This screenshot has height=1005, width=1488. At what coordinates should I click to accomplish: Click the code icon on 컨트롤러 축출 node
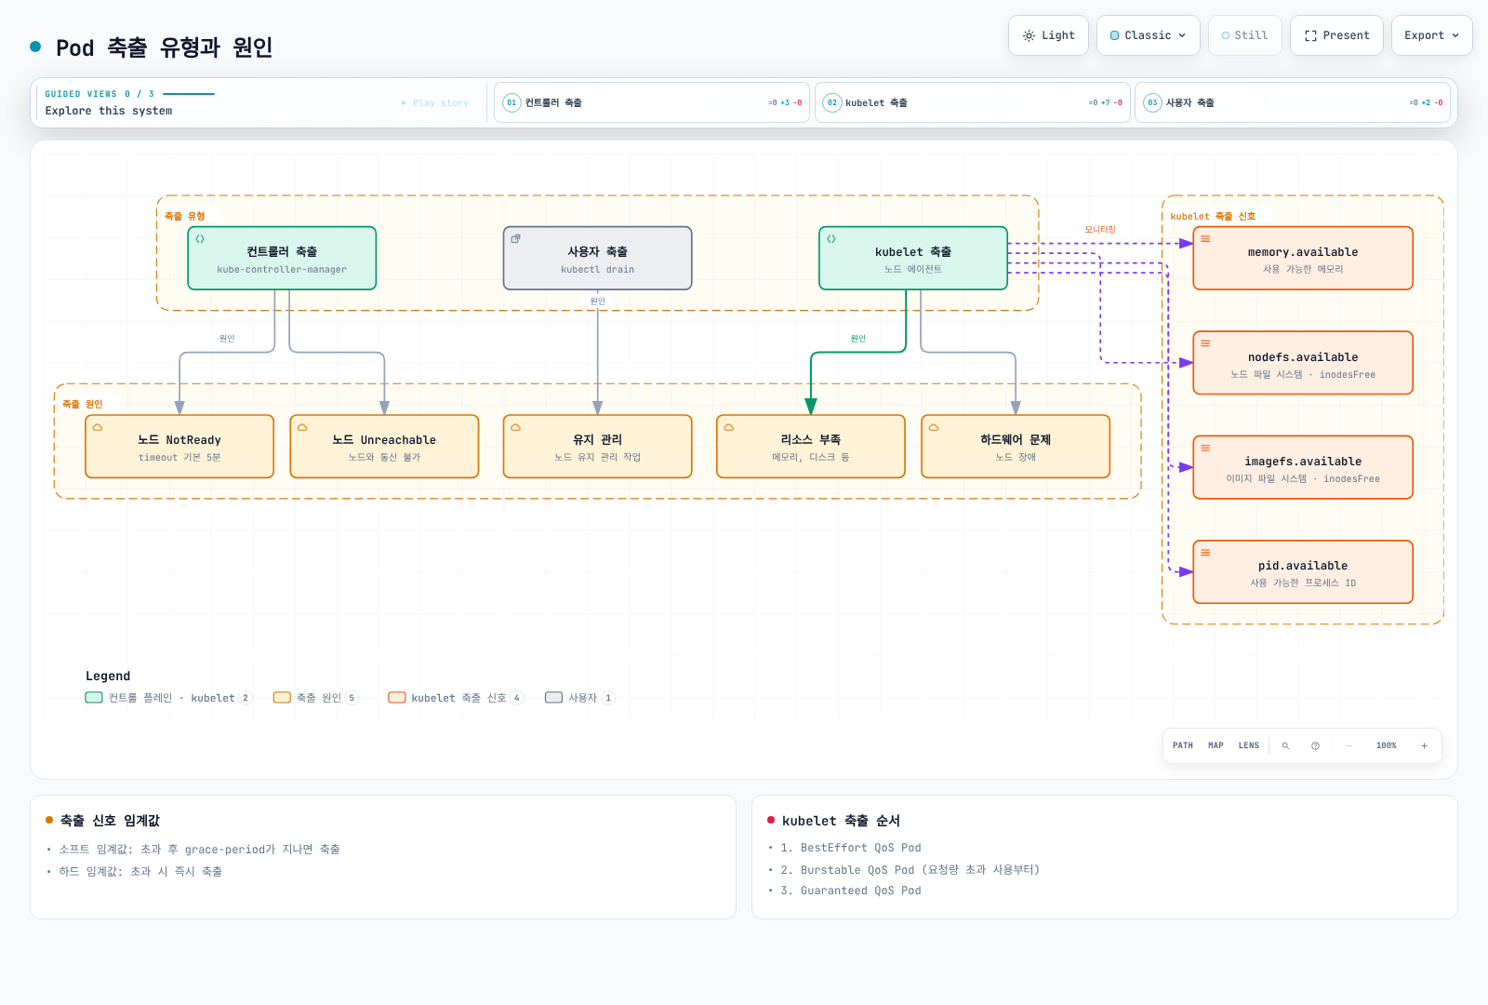coord(200,239)
